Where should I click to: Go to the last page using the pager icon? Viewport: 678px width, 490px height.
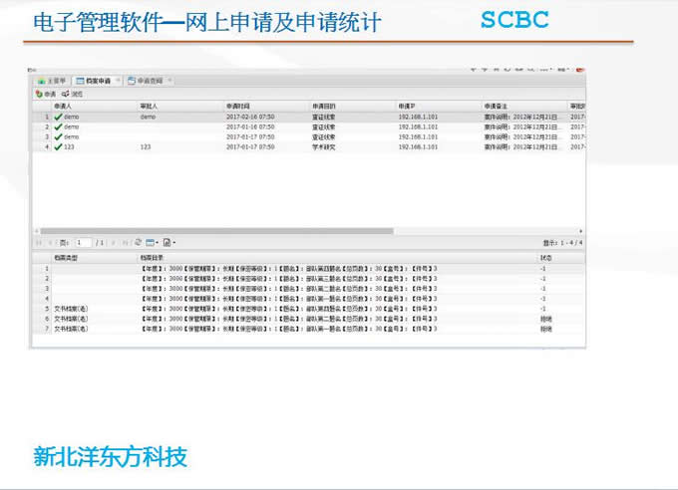125,242
